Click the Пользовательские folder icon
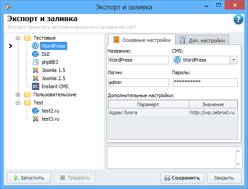248x189 pixels. pyautogui.click(x=28, y=94)
